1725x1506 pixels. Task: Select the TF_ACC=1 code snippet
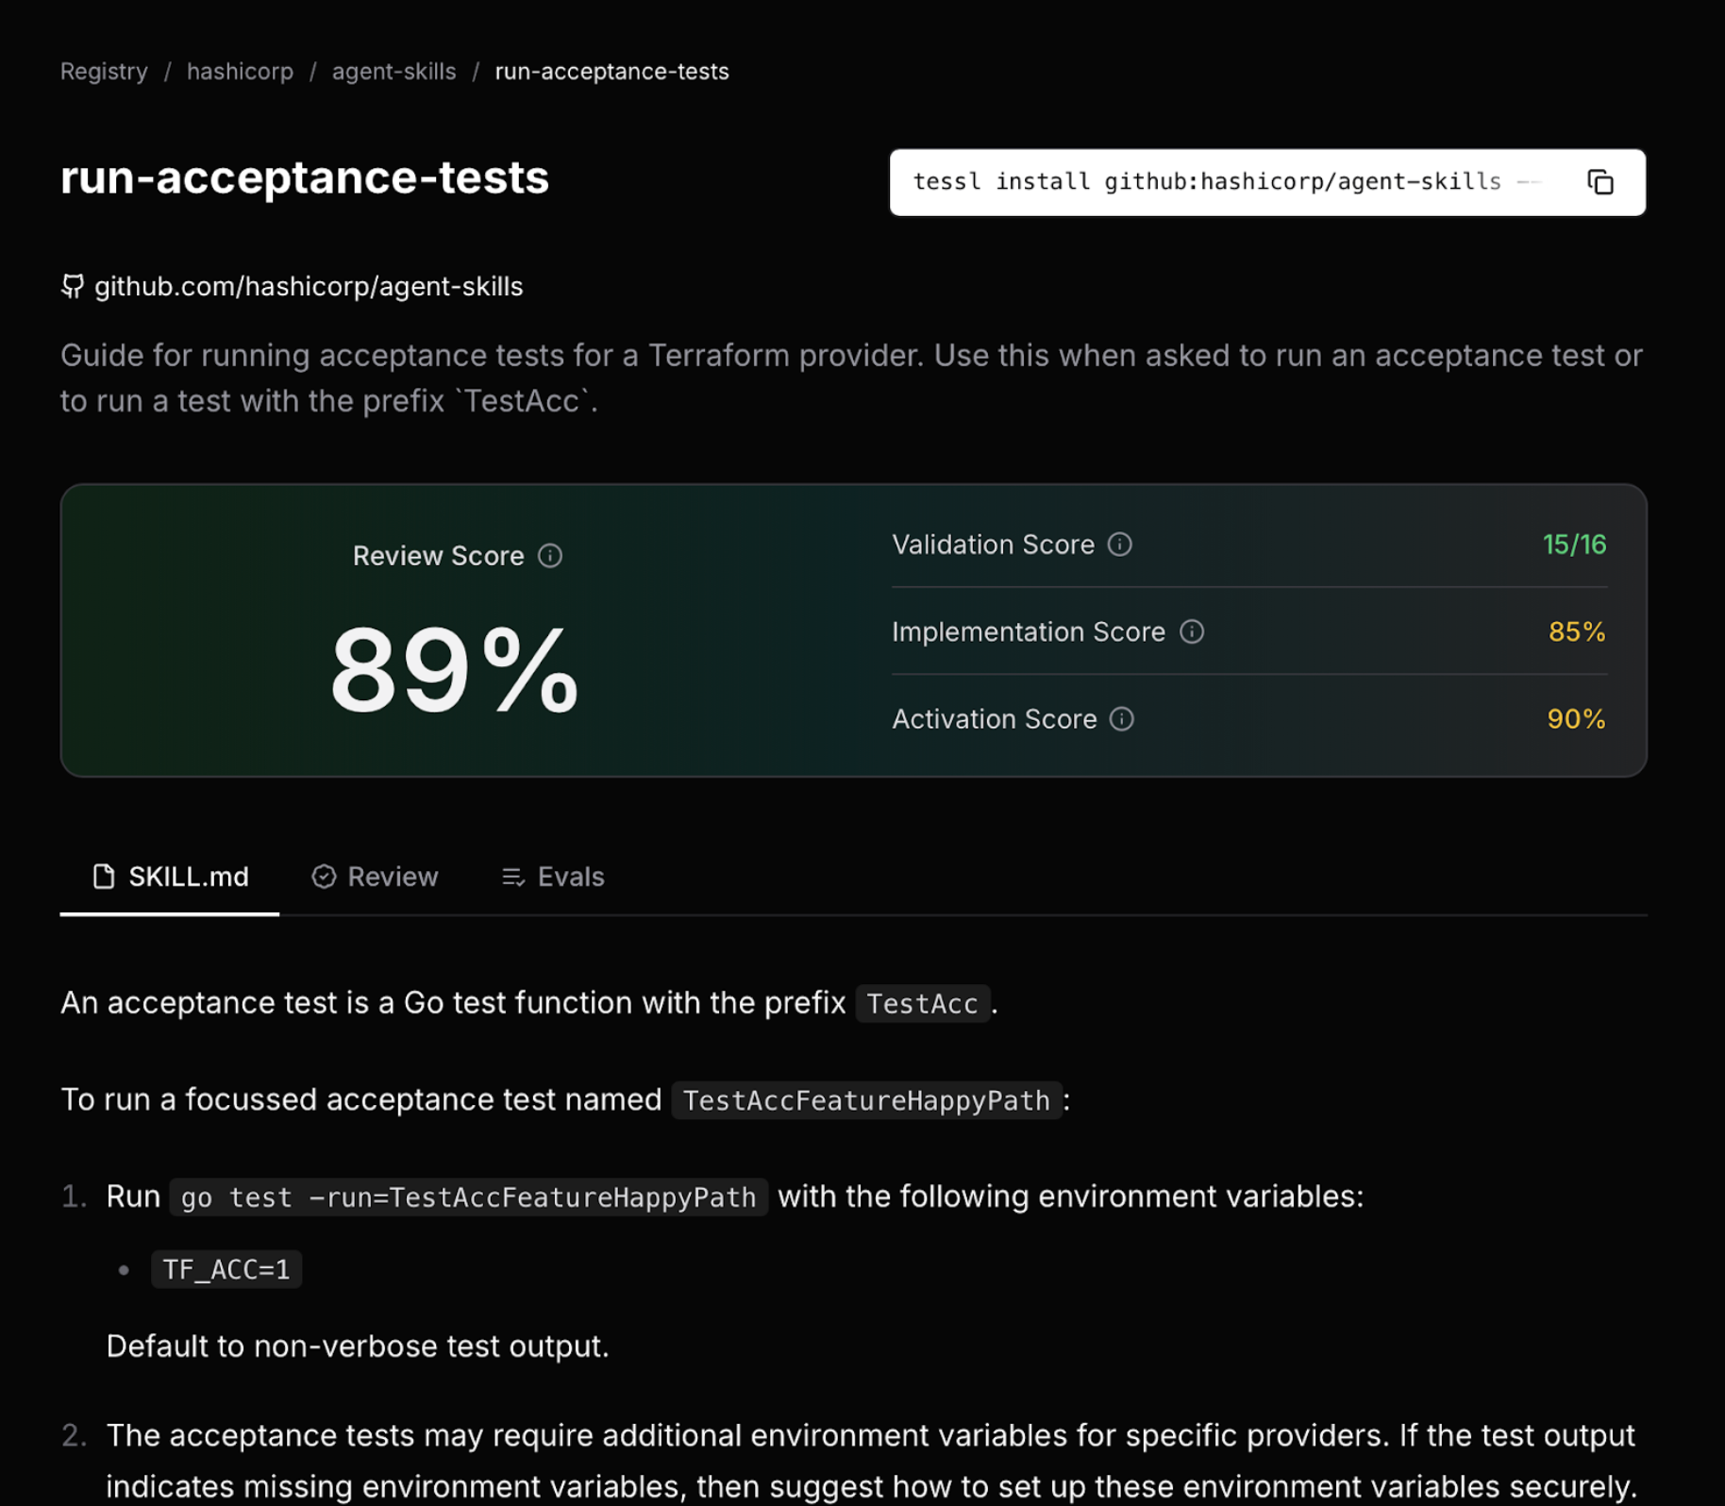point(226,1269)
